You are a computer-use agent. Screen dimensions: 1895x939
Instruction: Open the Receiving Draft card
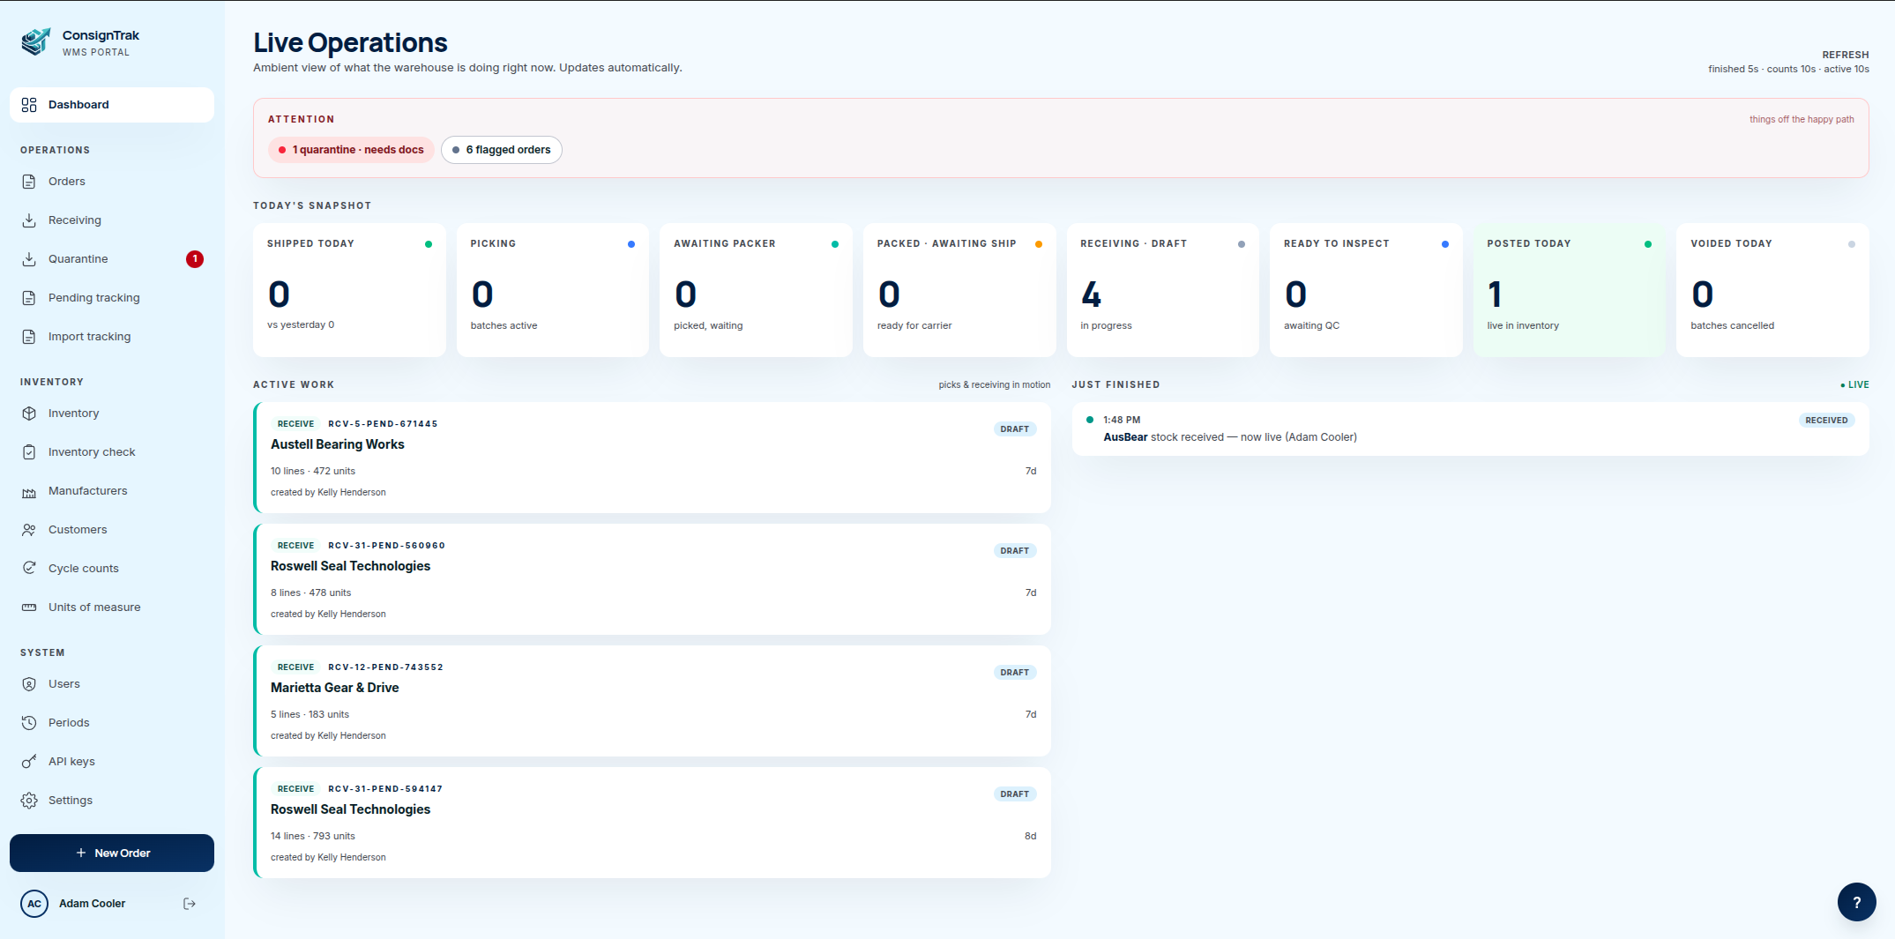(x=1162, y=290)
